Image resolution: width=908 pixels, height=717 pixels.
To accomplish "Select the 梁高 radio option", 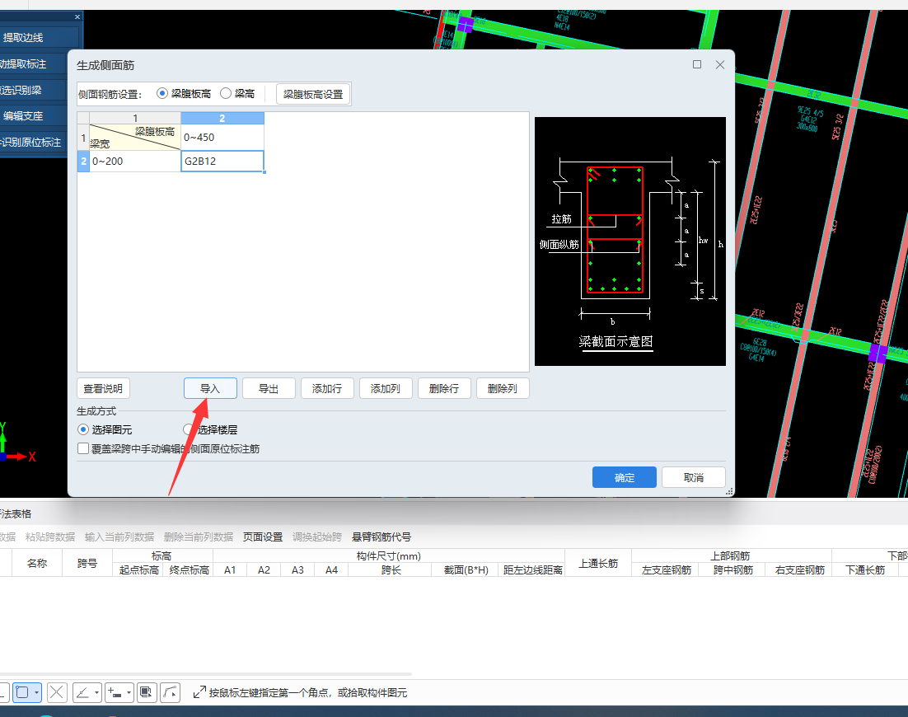I will click(x=237, y=93).
